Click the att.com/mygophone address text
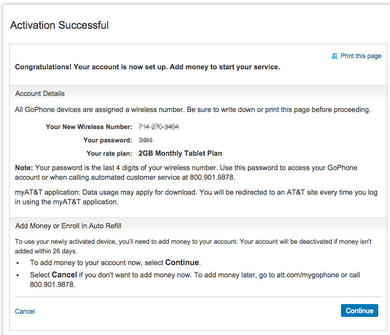 pos(307,275)
